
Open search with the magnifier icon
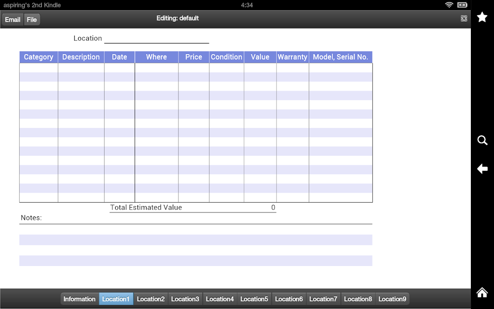(x=482, y=140)
